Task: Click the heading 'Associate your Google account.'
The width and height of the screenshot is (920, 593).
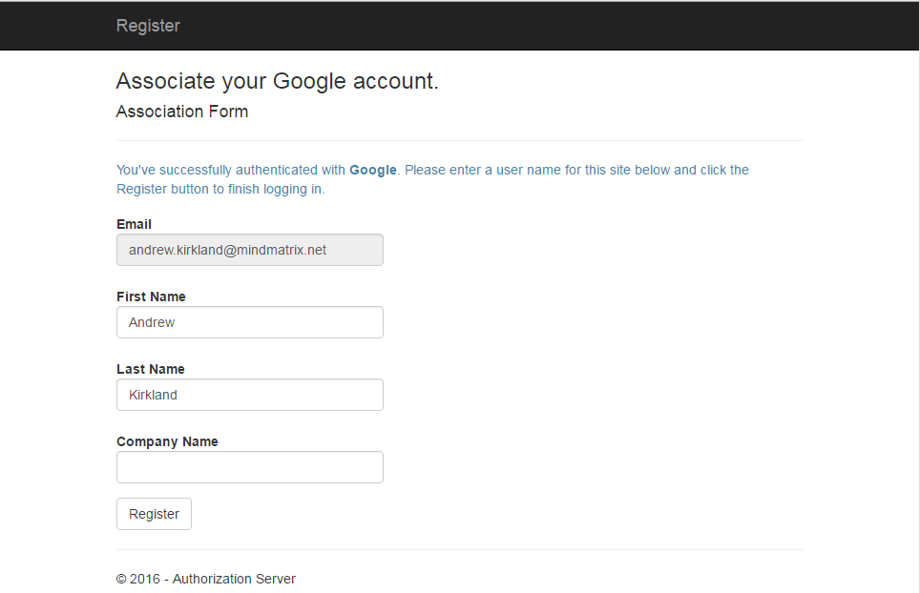Action: point(277,81)
